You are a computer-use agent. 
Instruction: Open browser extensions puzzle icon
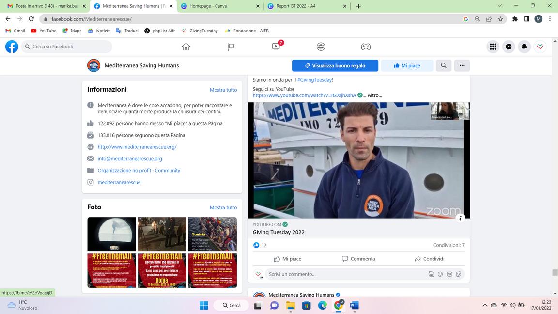click(515, 19)
